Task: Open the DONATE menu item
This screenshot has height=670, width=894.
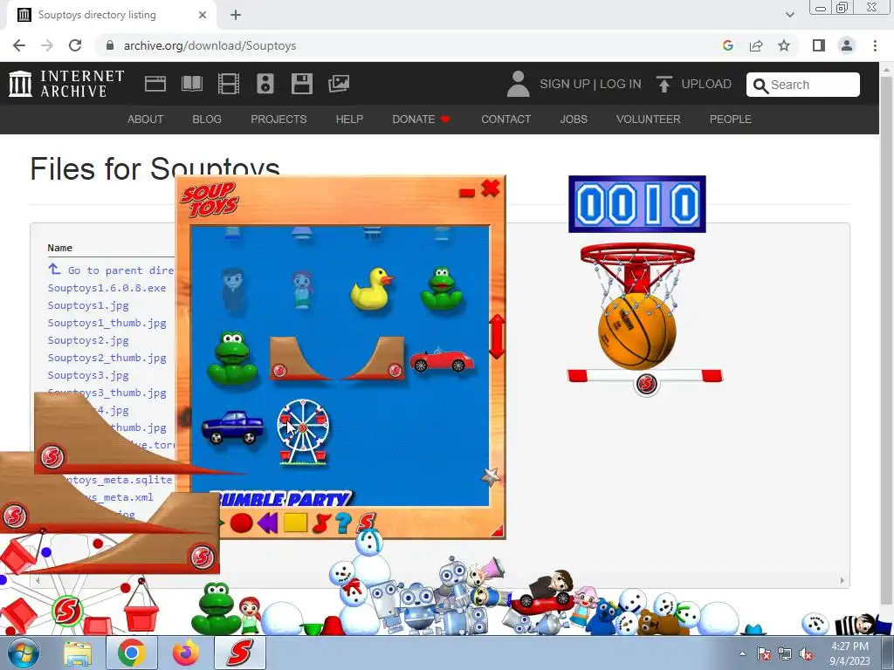Action: [421, 119]
